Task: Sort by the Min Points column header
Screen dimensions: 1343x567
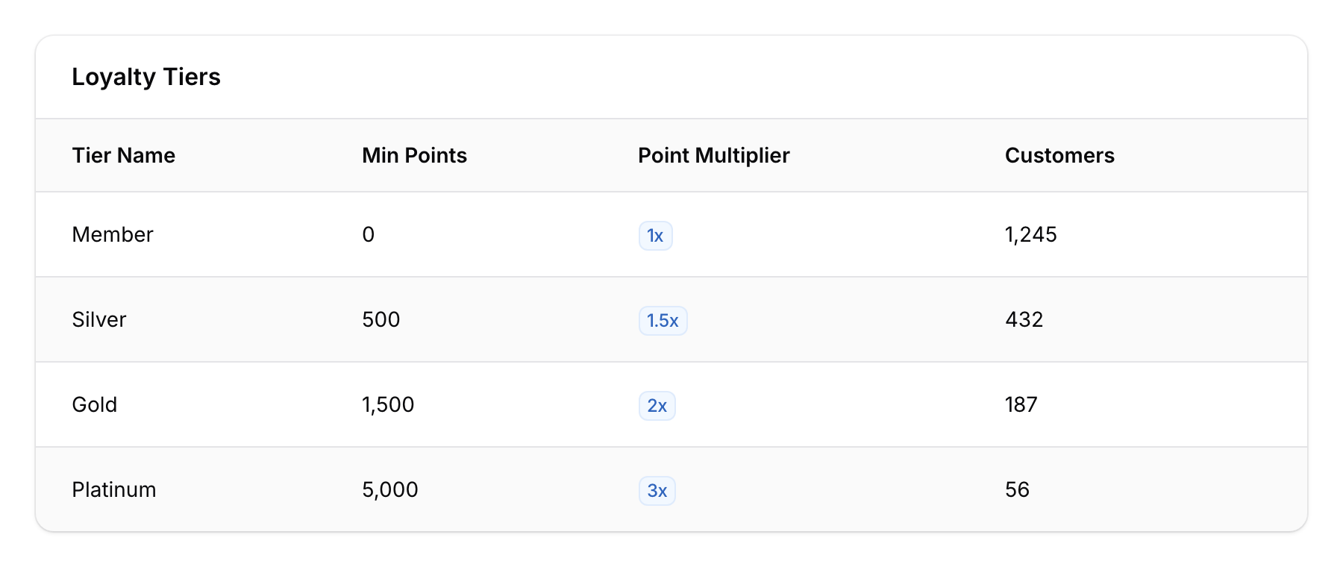Action: click(414, 156)
